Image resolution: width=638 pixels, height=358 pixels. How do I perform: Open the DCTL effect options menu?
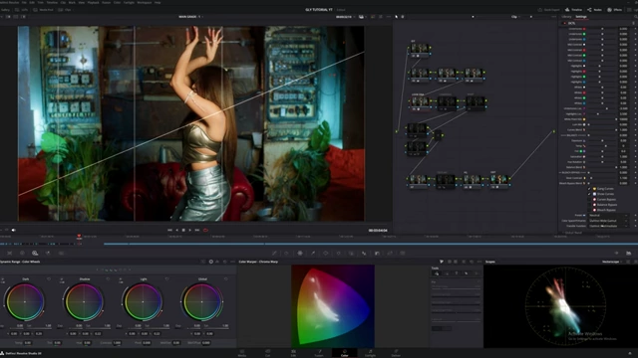click(634, 23)
